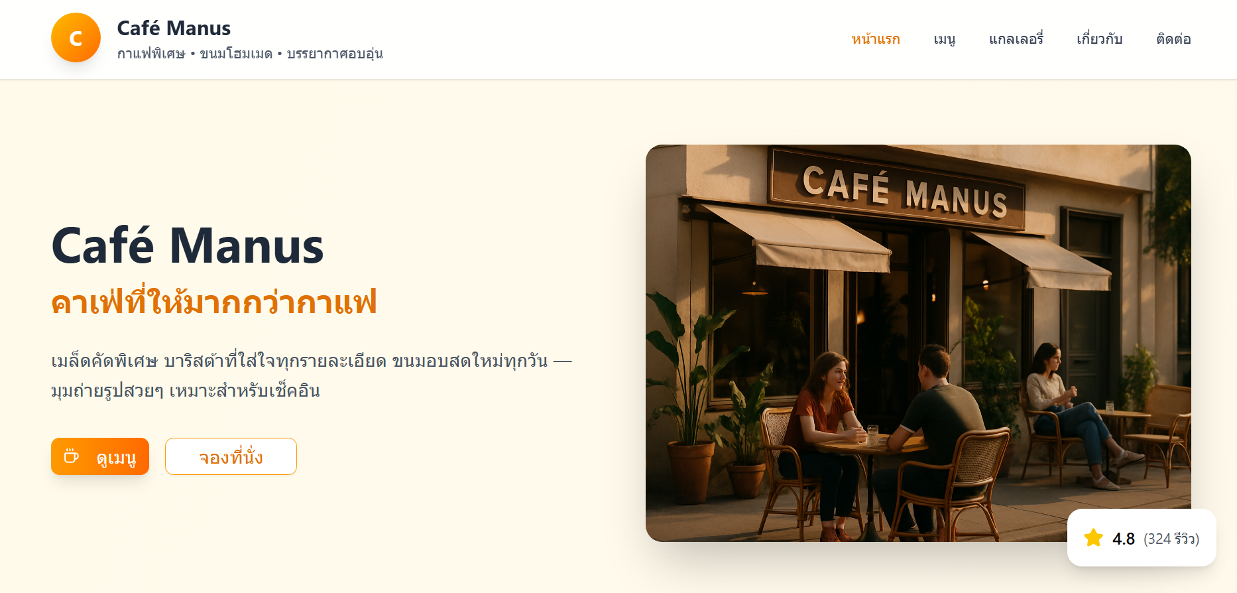Open the แกลเลอรี่ navigation item
The height and width of the screenshot is (593, 1237).
(1016, 39)
